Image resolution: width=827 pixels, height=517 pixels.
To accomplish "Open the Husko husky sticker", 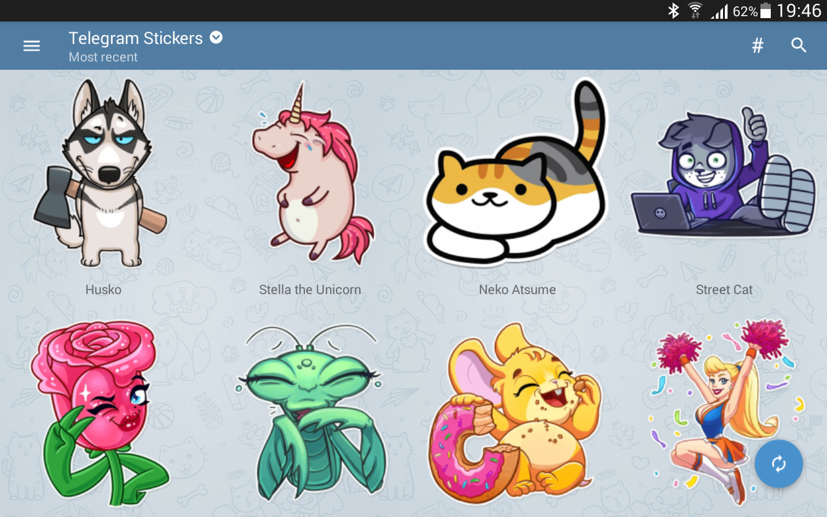I will pos(100,173).
